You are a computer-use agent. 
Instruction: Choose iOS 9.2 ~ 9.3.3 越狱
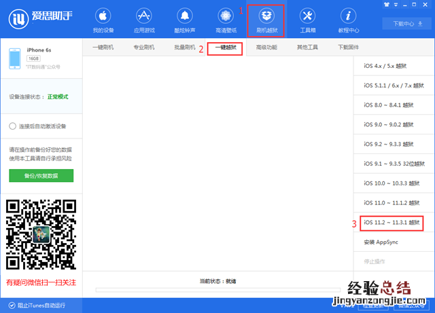click(394, 144)
